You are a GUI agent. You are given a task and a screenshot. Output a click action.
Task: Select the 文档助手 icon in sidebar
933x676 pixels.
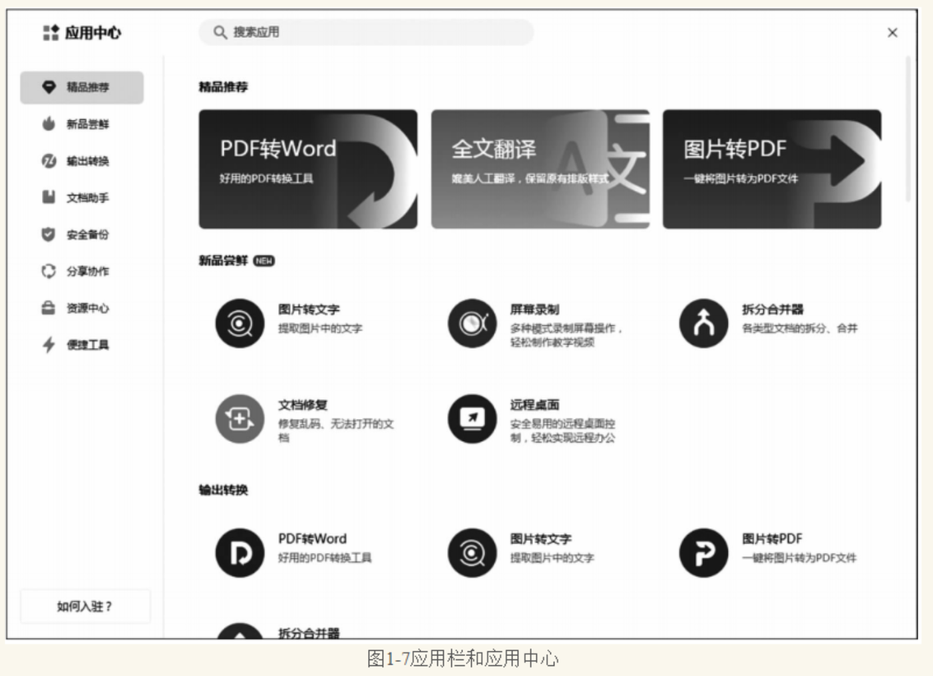point(49,198)
